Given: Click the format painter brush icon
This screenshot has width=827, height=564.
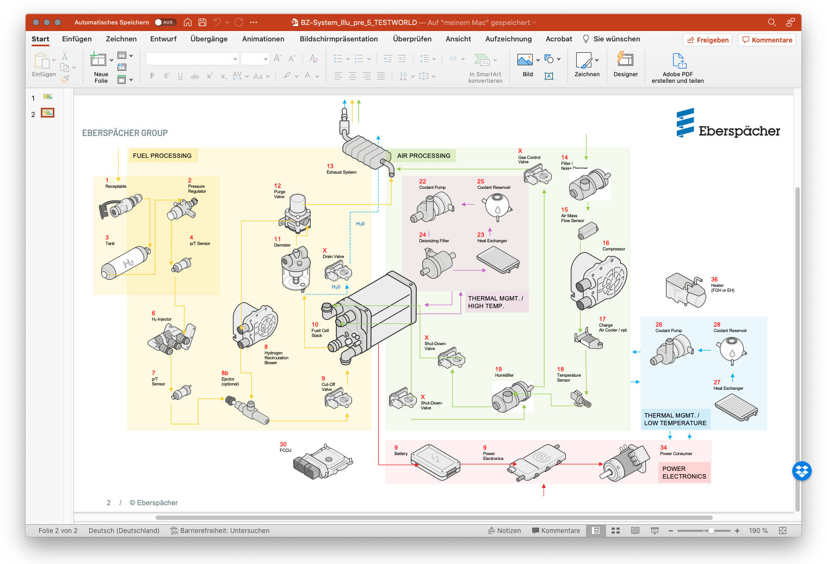Looking at the screenshot, I should pyautogui.click(x=65, y=79).
